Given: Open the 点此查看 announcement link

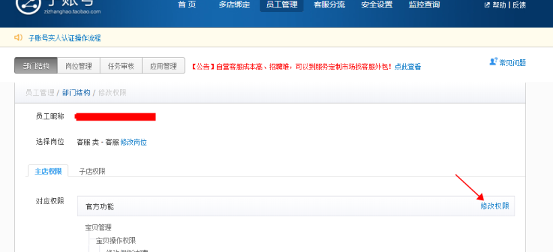Looking at the screenshot, I should (x=408, y=67).
